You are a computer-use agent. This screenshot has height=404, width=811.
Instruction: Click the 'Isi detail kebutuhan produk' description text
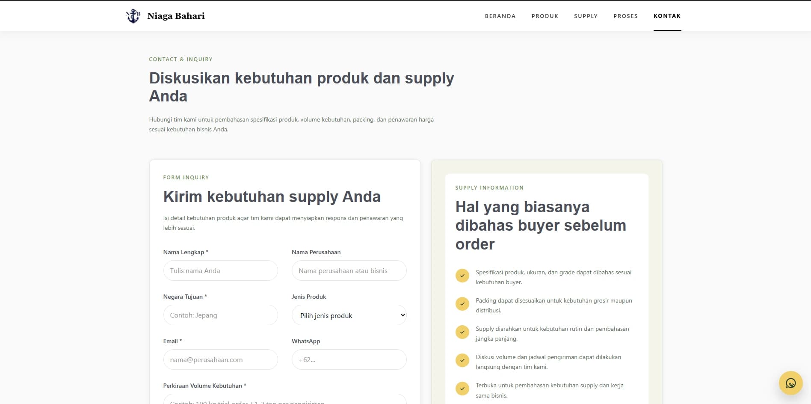pos(283,223)
